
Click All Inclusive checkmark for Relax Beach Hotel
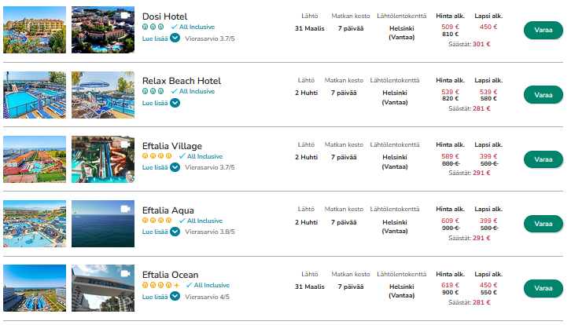[174, 92]
